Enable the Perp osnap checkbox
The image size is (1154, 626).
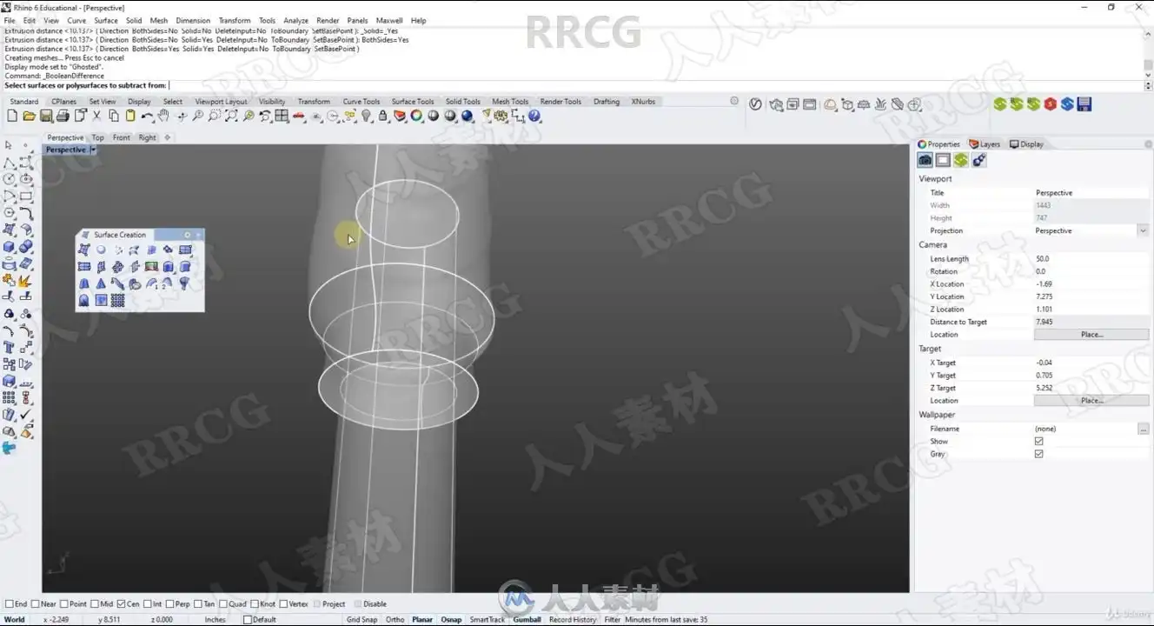pos(169,604)
